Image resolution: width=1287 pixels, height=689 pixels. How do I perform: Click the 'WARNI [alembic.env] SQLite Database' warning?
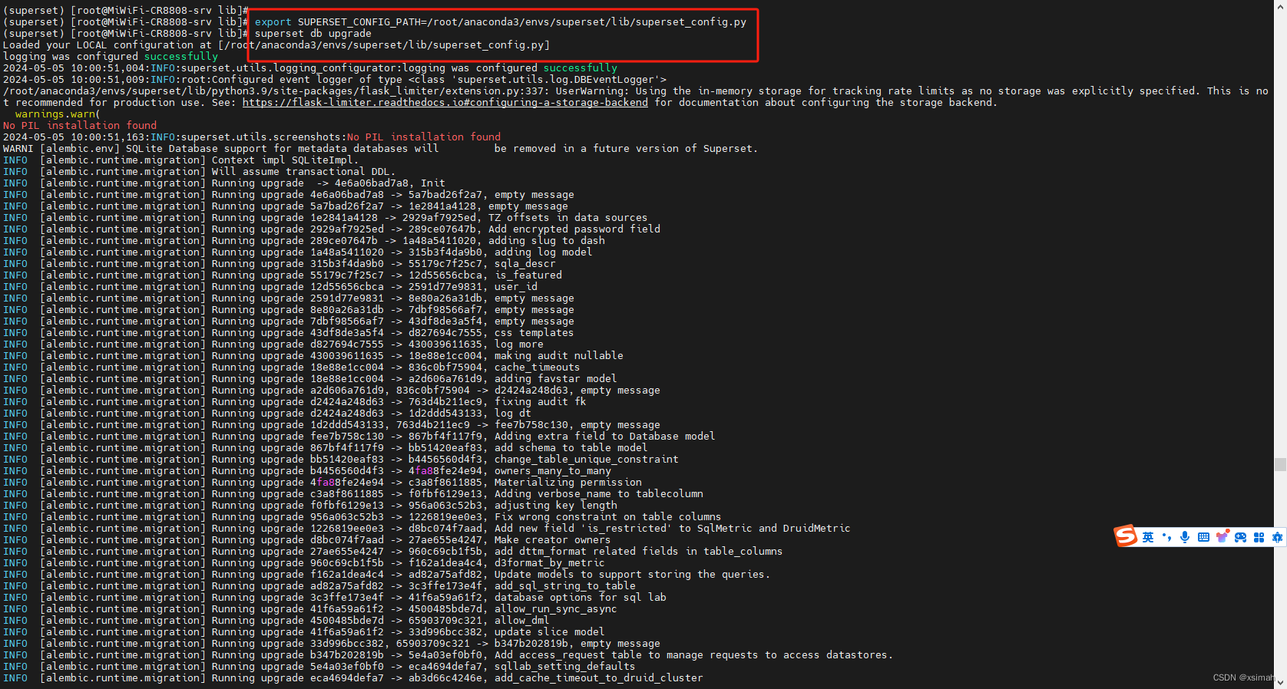[381, 148]
